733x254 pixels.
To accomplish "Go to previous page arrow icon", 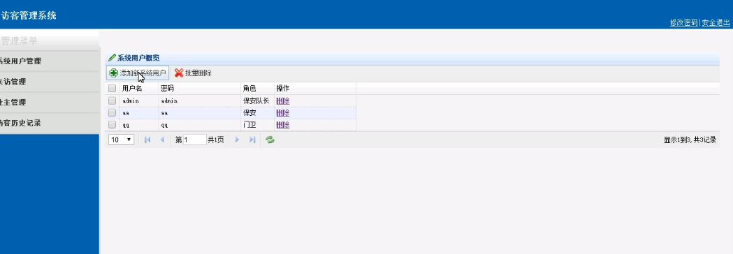I will (162, 140).
